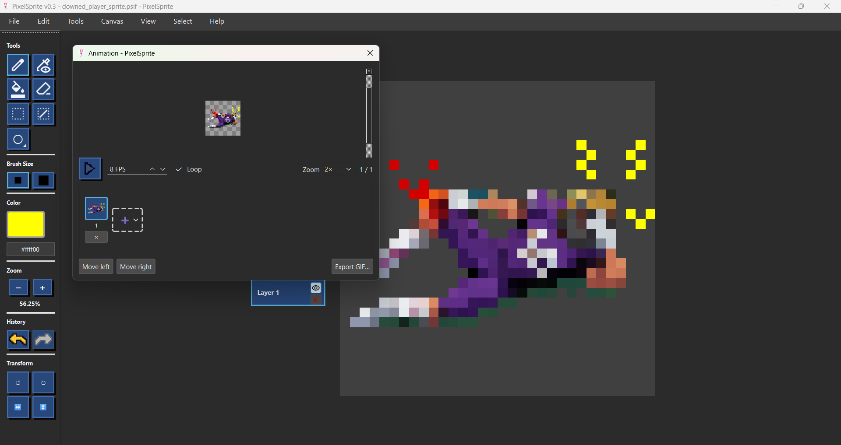The image size is (841, 445).
Task: Select the magic wand selection tool
Action: pyautogui.click(x=43, y=114)
